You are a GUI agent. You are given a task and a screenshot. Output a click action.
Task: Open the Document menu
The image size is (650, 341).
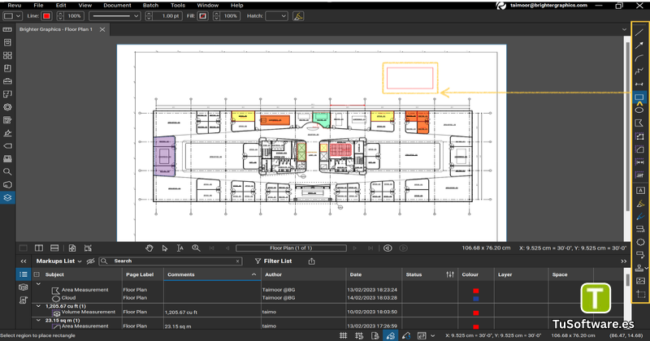click(x=117, y=6)
